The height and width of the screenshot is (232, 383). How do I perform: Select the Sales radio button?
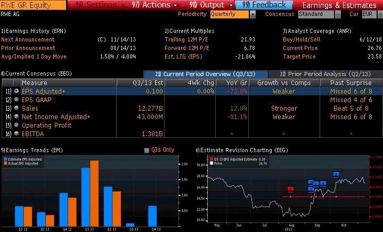(17, 108)
